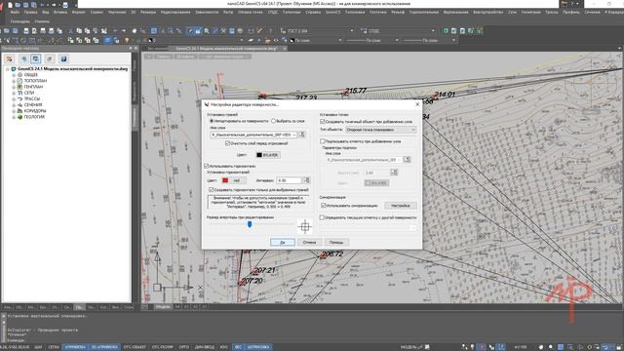Toggle ДИН-ВВОД in status bar
Viewport: 624px width, 351px height.
(205, 347)
